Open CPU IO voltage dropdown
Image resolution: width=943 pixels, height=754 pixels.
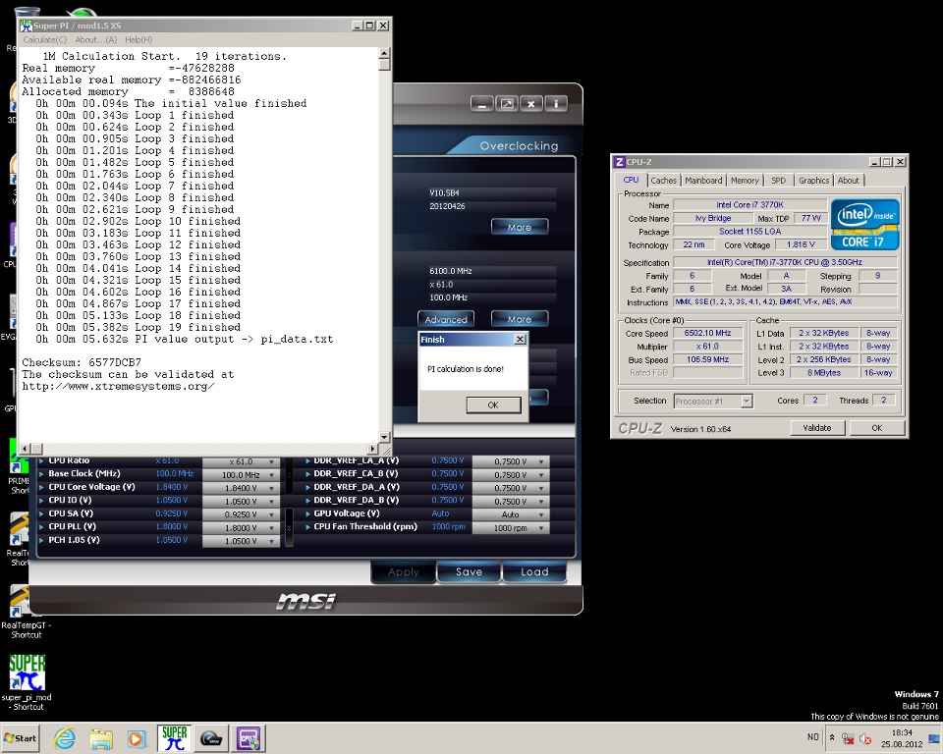coord(241,502)
